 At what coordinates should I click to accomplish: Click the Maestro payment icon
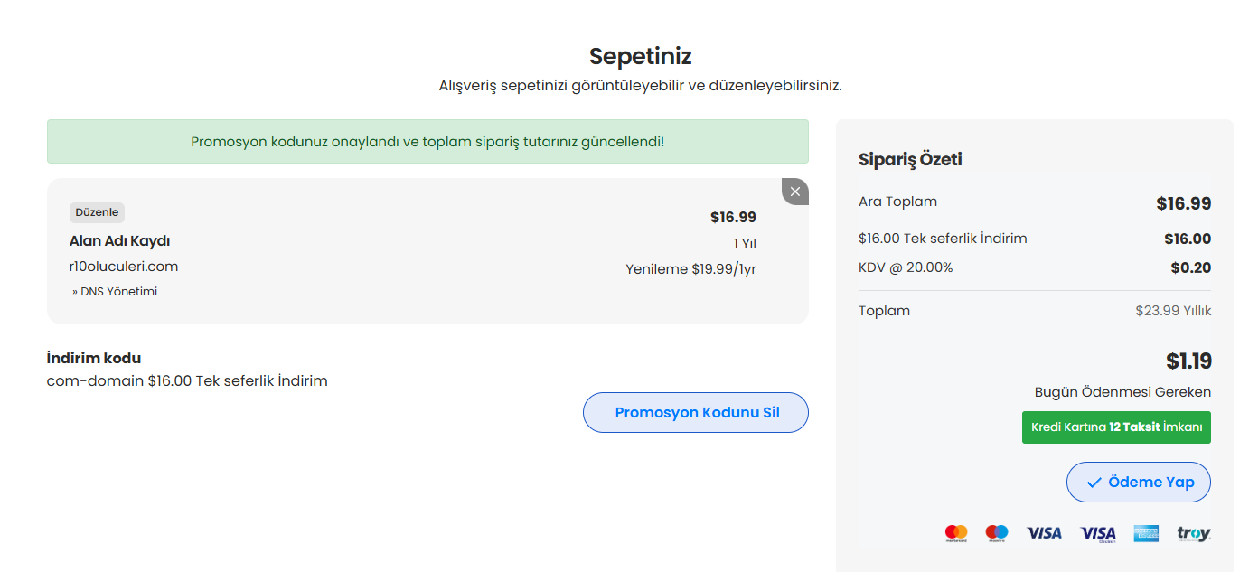click(997, 533)
